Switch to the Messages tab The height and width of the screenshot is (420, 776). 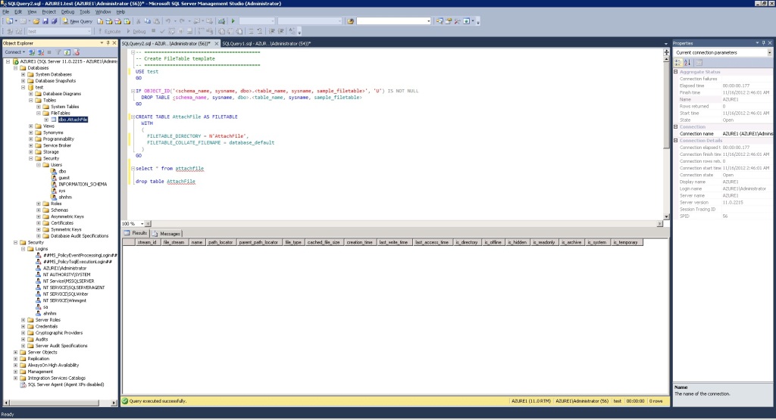point(167,233)
